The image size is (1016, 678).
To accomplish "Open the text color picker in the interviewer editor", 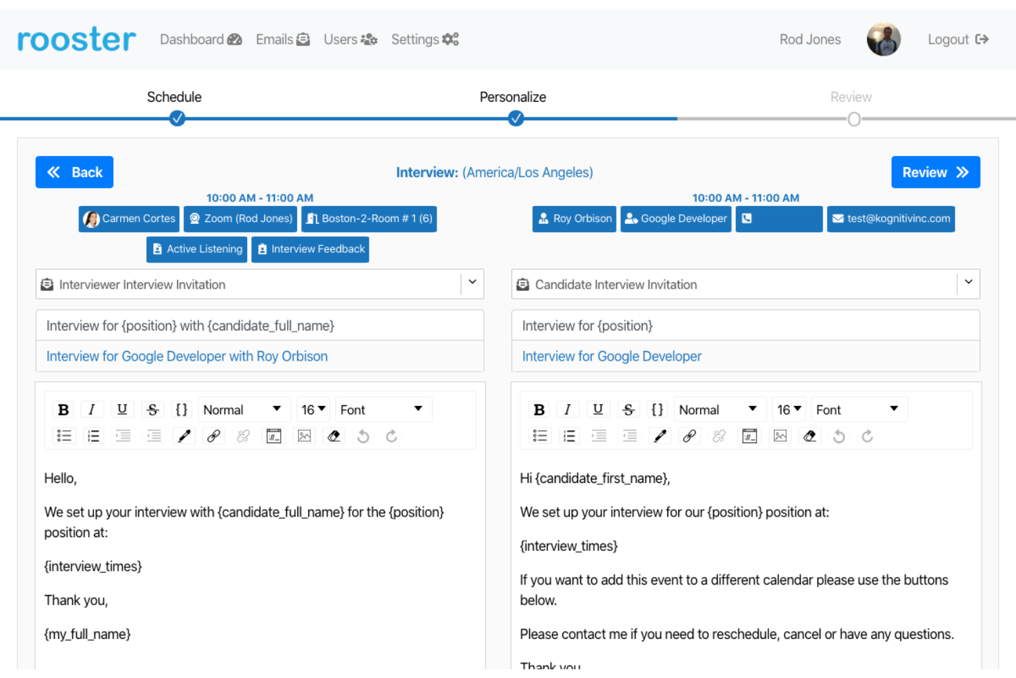I will (x=183, y=436).
